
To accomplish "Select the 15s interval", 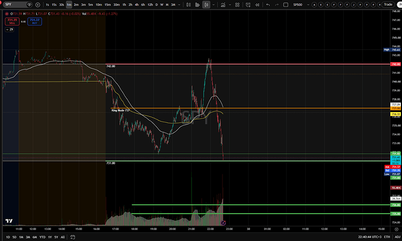I will [54, 5].
